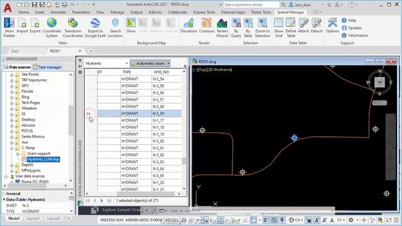This screenshot has height=226, width=402.
Task: Click Show Grid data table icon
Action: click(278, 28)
